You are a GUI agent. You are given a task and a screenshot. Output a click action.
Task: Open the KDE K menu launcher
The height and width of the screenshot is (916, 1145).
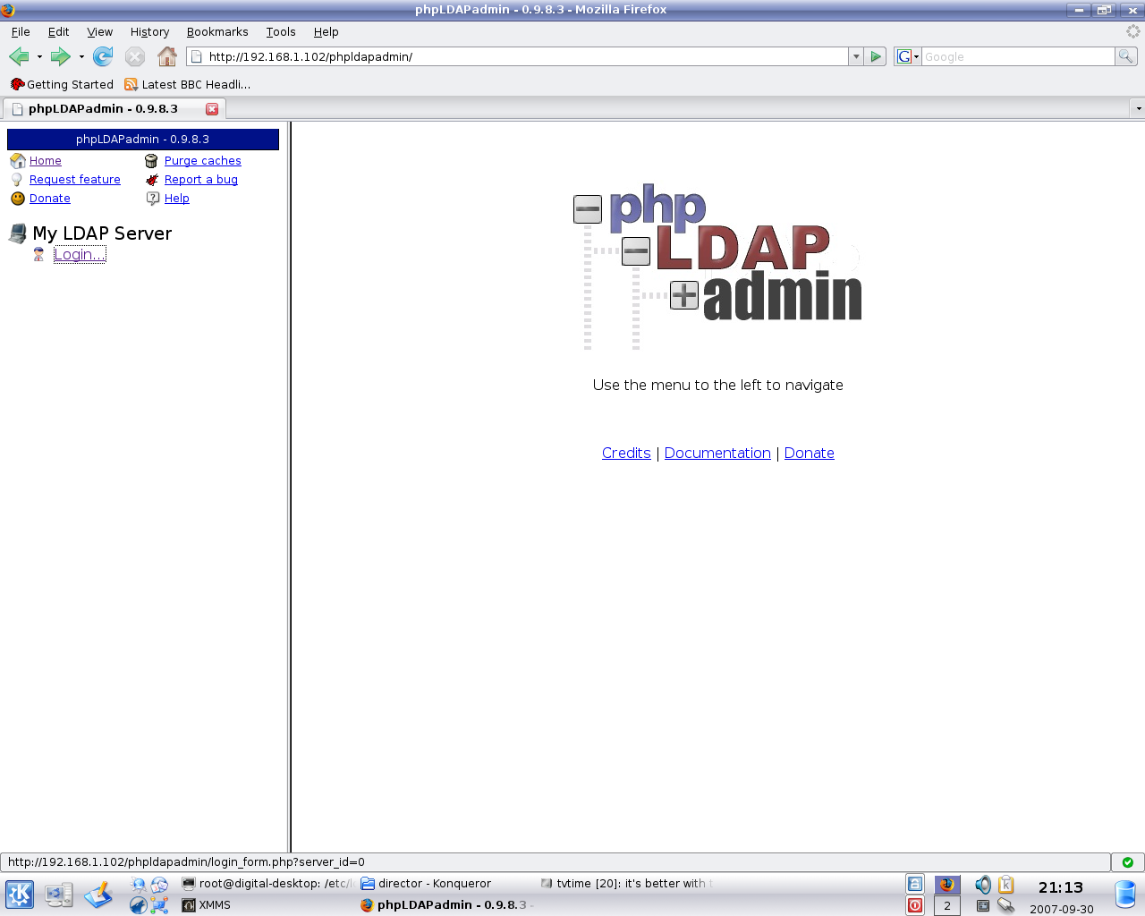pos(20,894)
